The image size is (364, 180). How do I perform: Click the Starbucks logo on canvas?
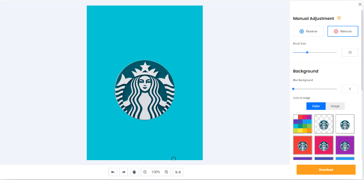tap(145, 90)
